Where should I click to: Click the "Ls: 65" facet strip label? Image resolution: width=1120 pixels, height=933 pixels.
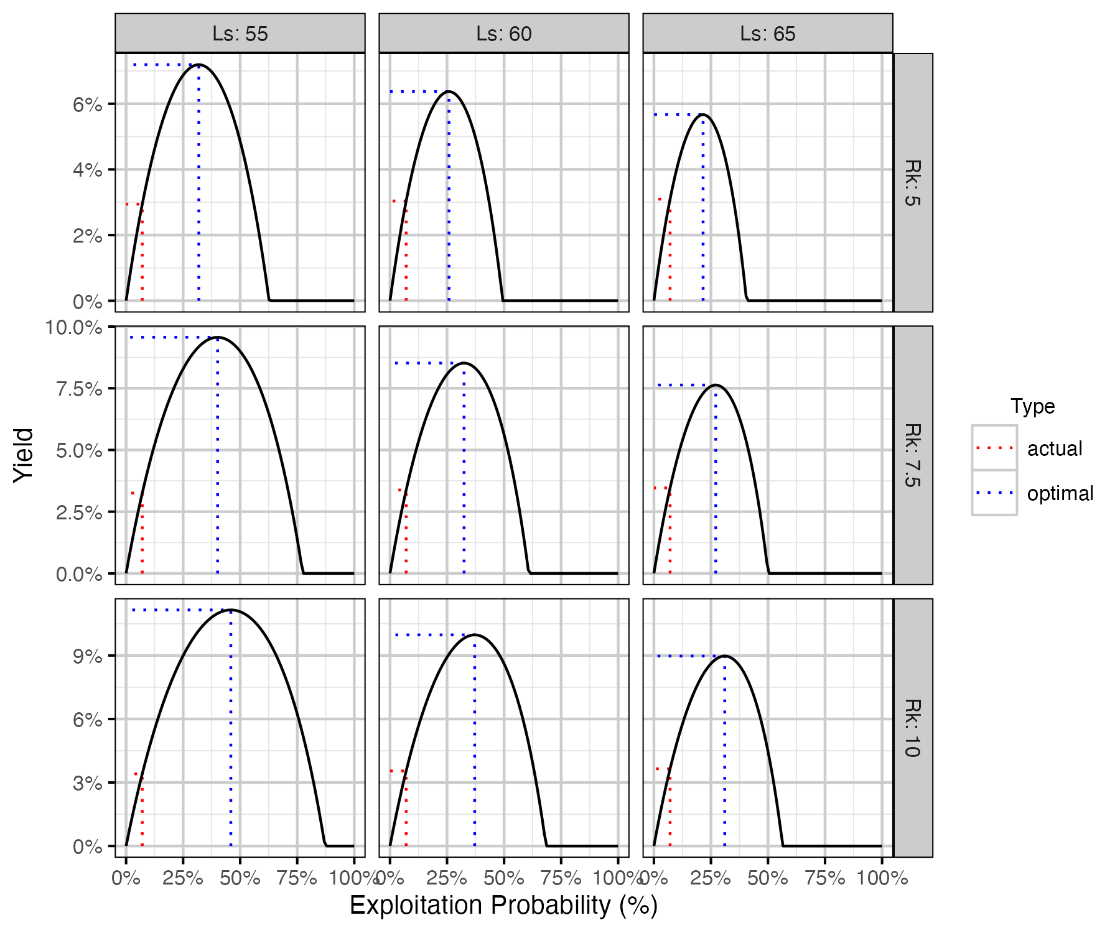coord(768,34)
